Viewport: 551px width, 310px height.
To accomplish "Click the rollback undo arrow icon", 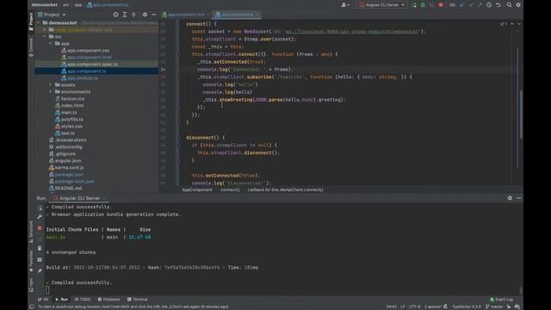I will point(498,5).
